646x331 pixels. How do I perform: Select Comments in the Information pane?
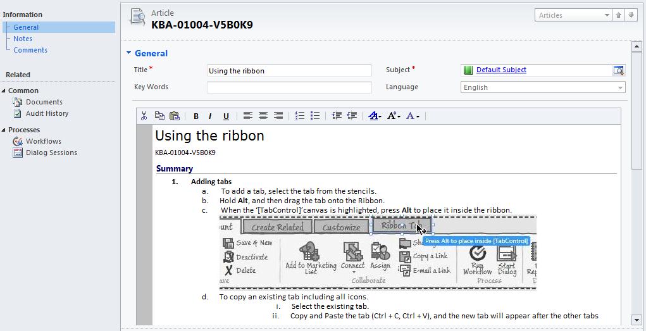pos(30,50)
